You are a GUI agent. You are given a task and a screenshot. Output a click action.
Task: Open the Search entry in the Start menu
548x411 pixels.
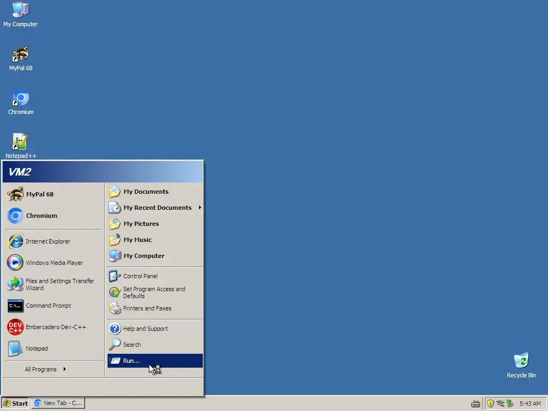pyautogui.click(x=155, y=345)
